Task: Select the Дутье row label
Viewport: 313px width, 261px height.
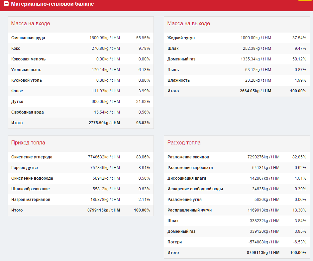Action: [17, 102]
